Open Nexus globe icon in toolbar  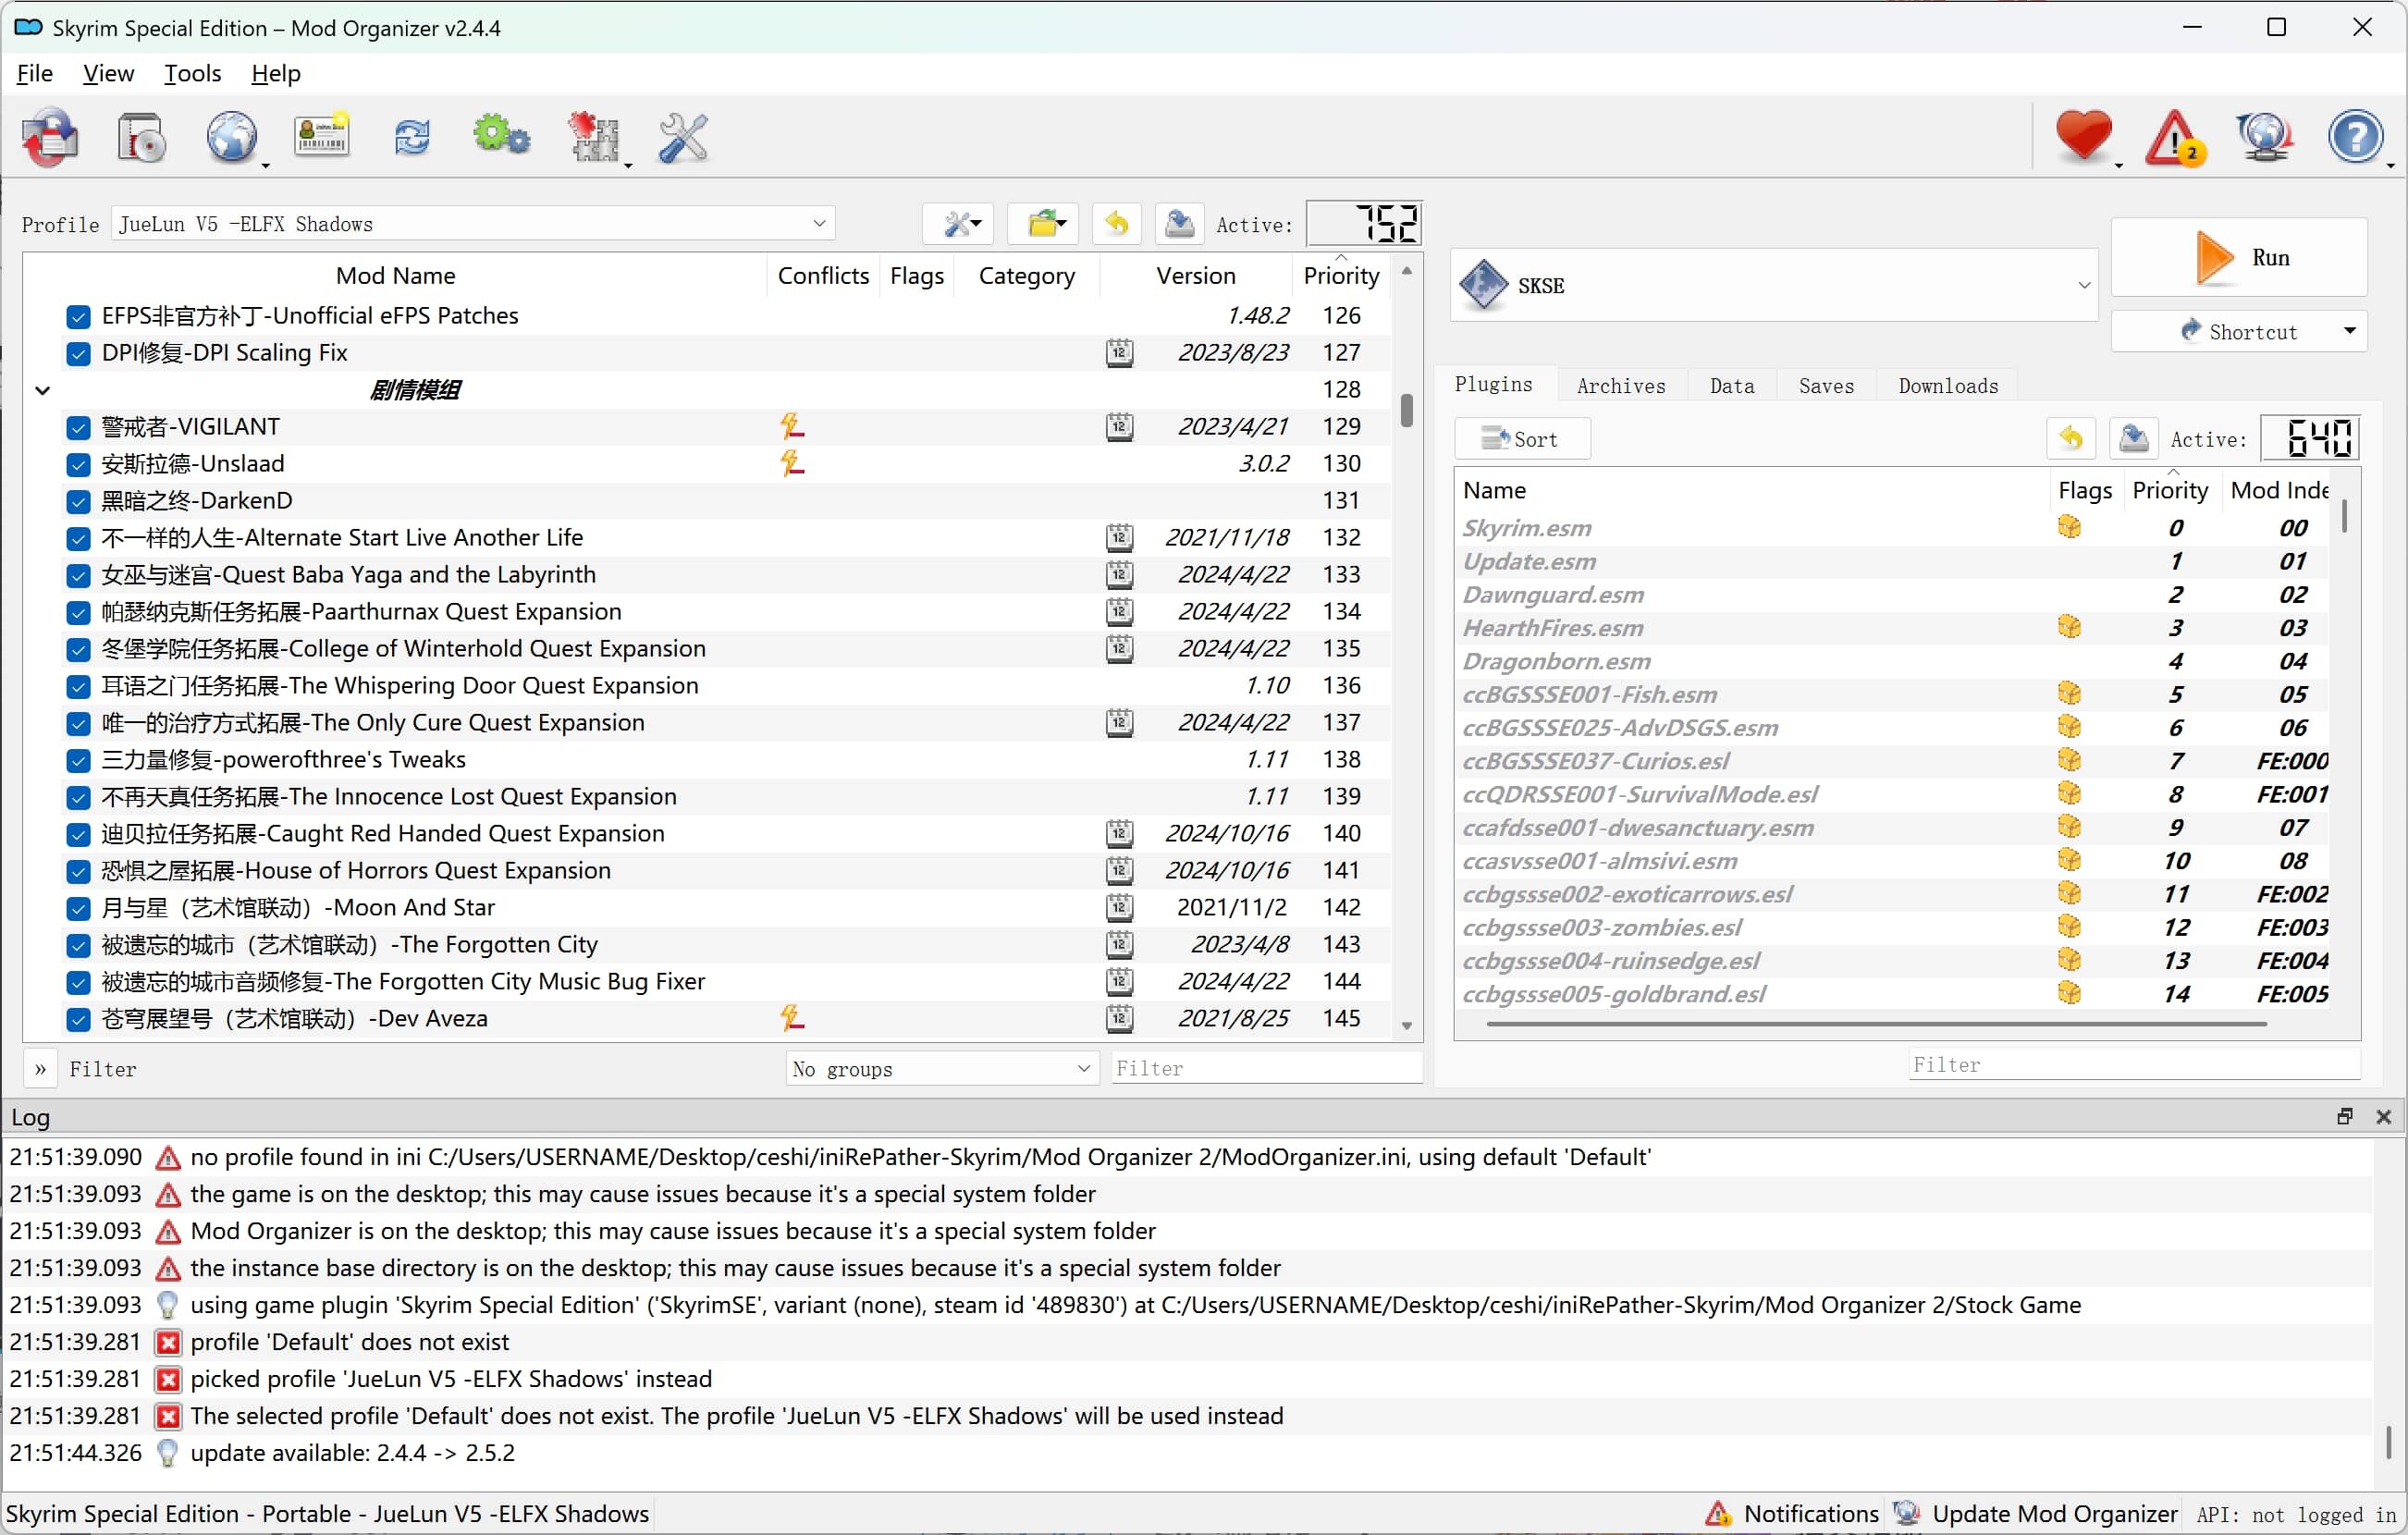[x=232, y=136]
